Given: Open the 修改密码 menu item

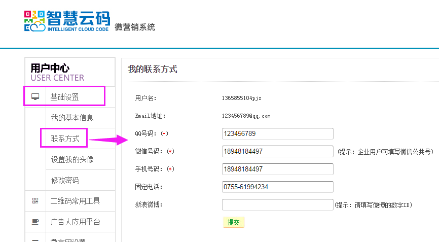Looking at the screenshot, I should 65,180.
